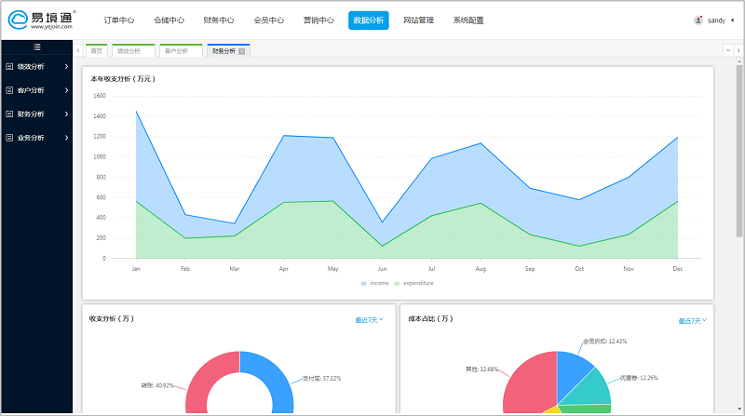Click the 业务分析 sidebar list icon
This screenshot has width=745, height=416.
[x=9, y=138]
